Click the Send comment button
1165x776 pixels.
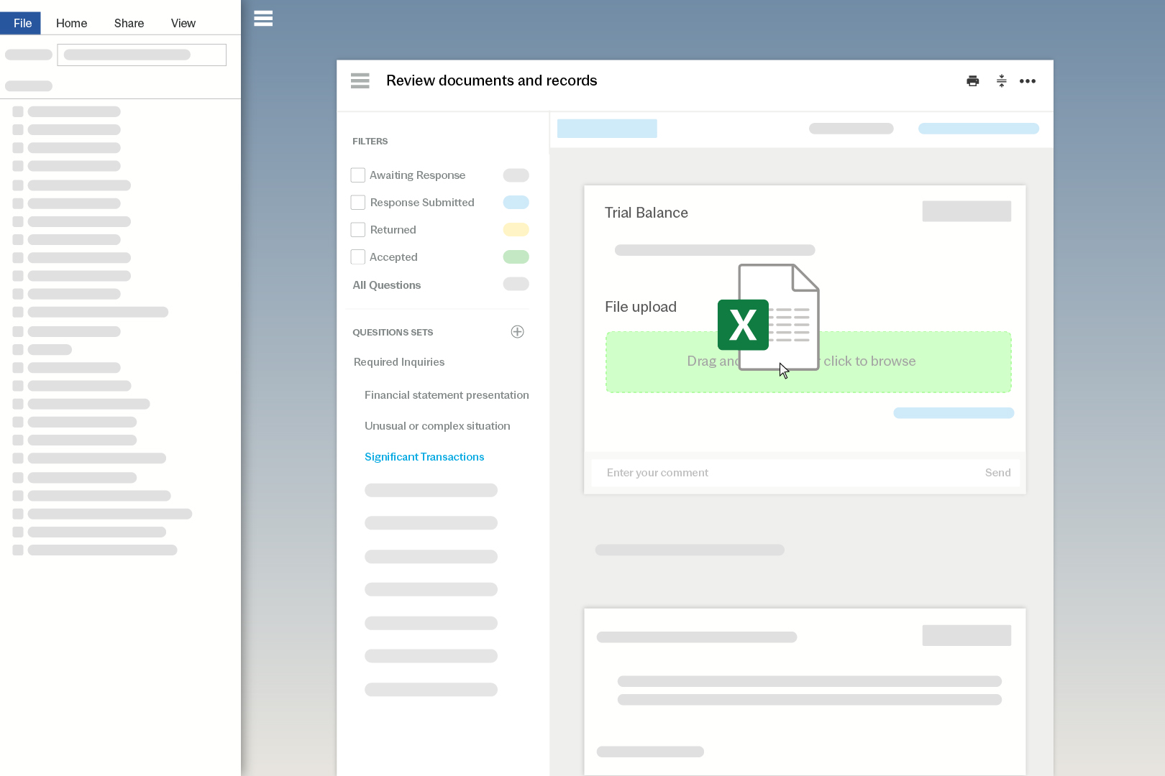click(x=997, y=473)
